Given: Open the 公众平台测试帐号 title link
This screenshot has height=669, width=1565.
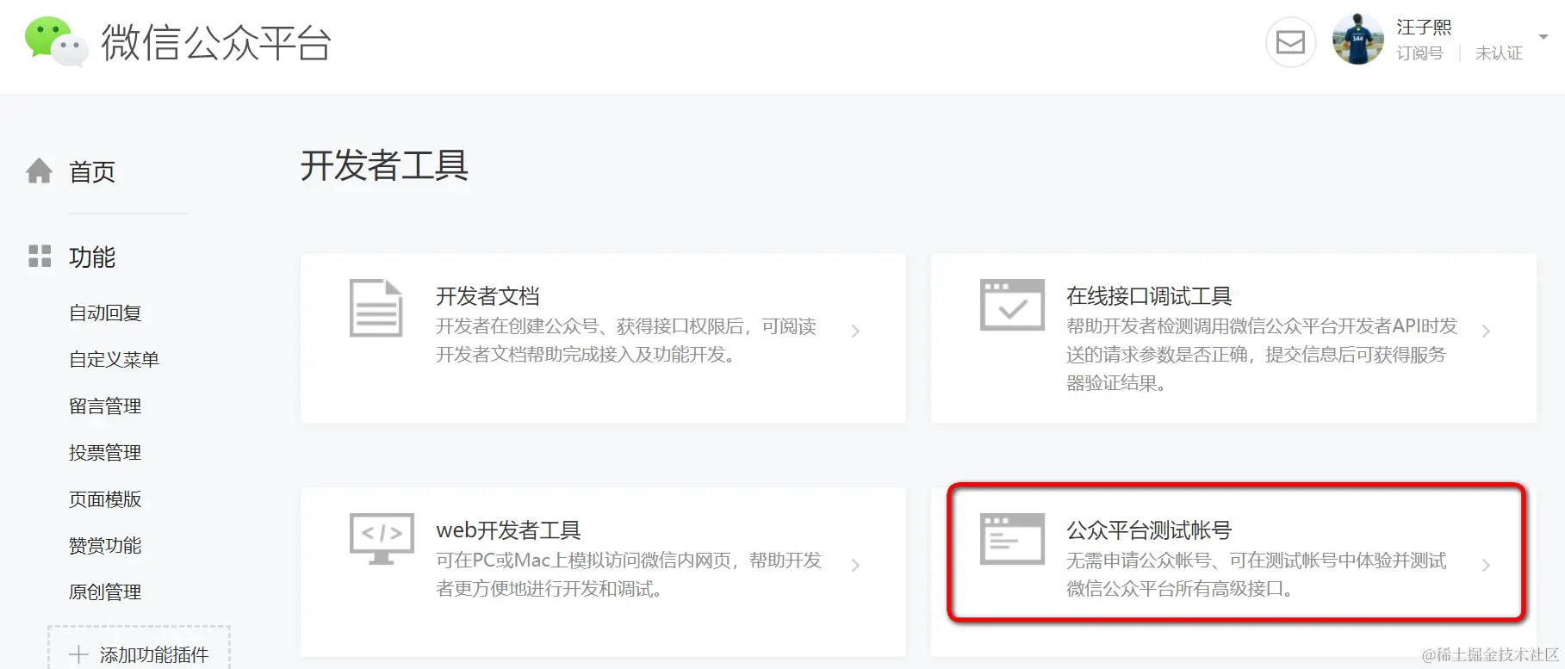Looking at the screenshot, I should [x=1149, y=530].
